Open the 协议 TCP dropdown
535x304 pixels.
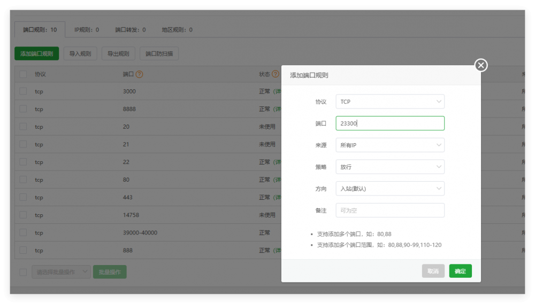click(x=389, y=102)
